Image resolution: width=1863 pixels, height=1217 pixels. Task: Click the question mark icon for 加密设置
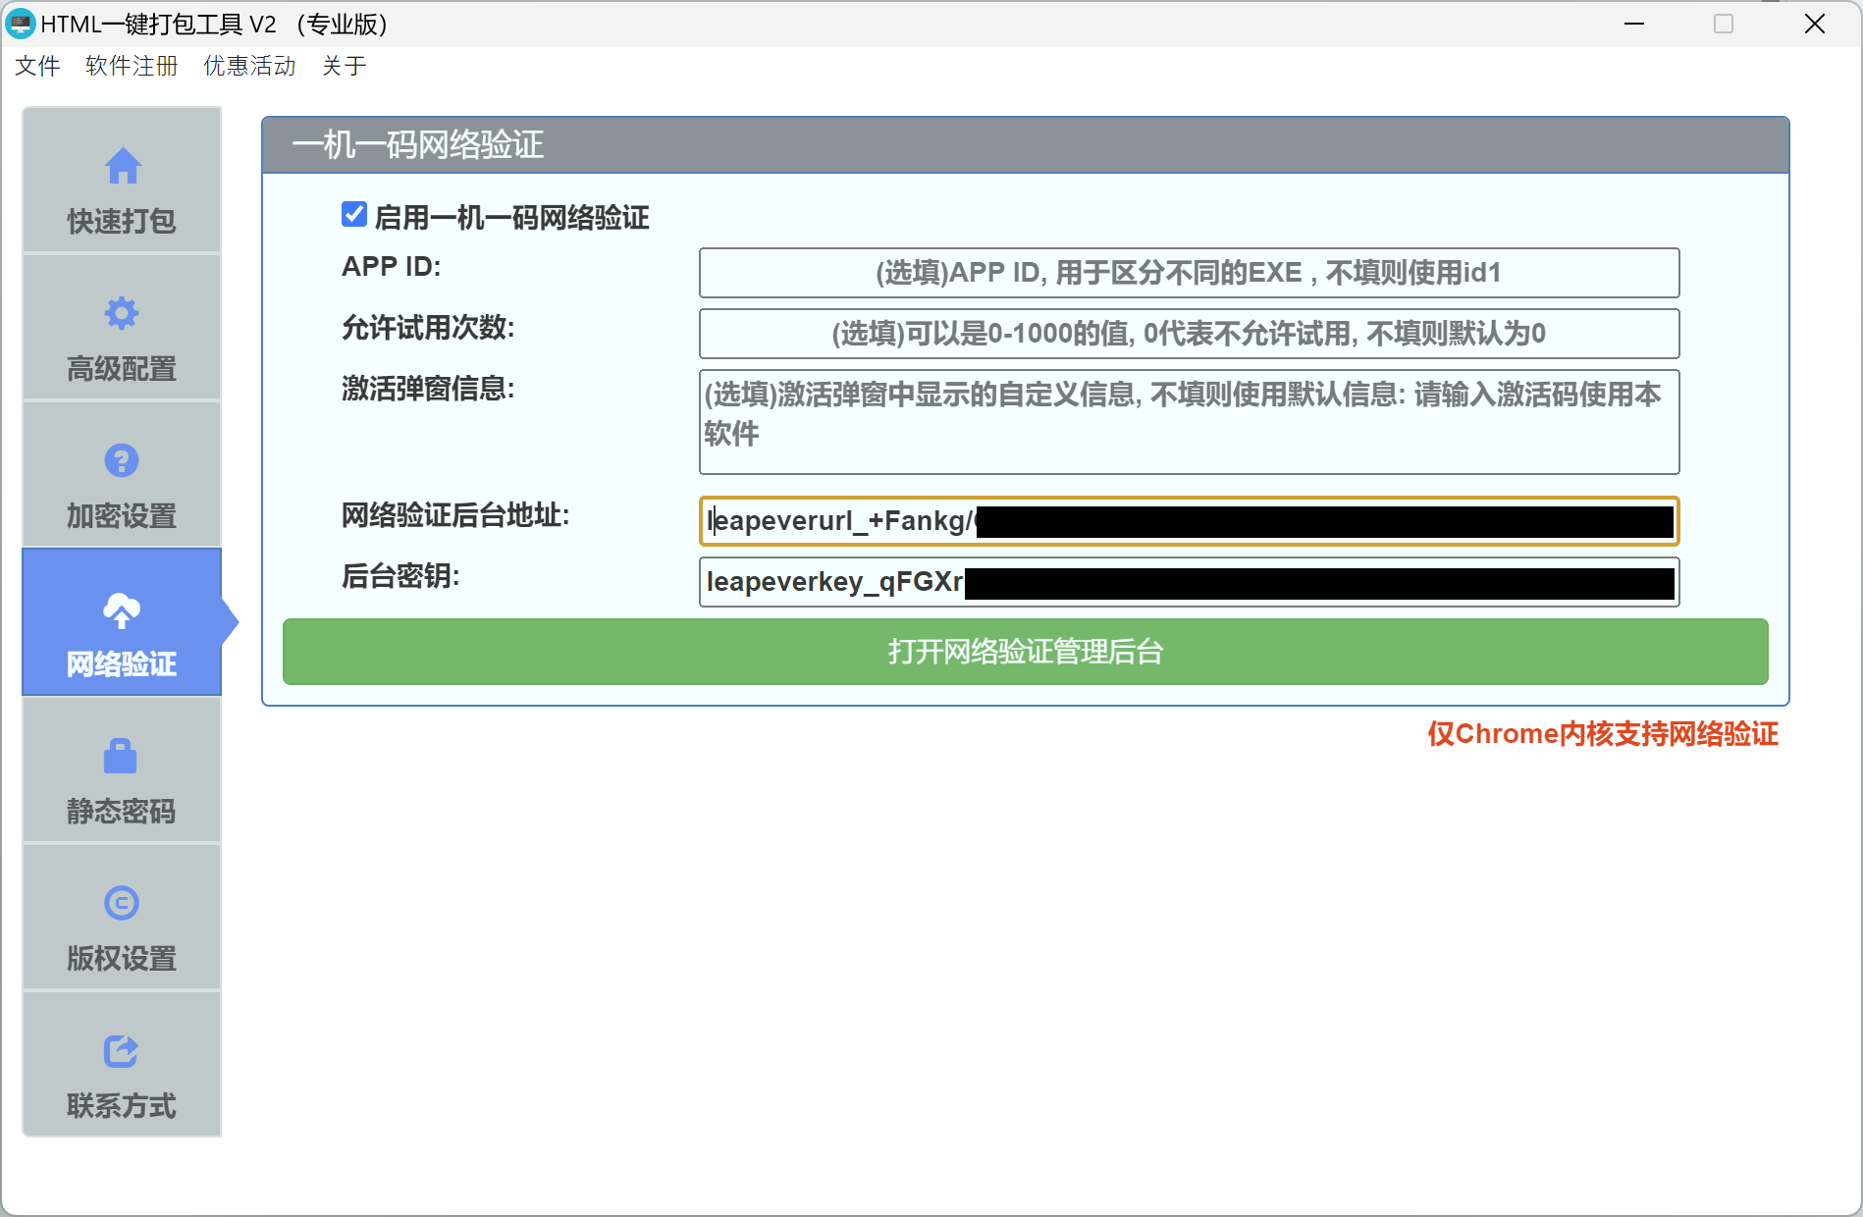pyautogui.click(x=122, y=460)
